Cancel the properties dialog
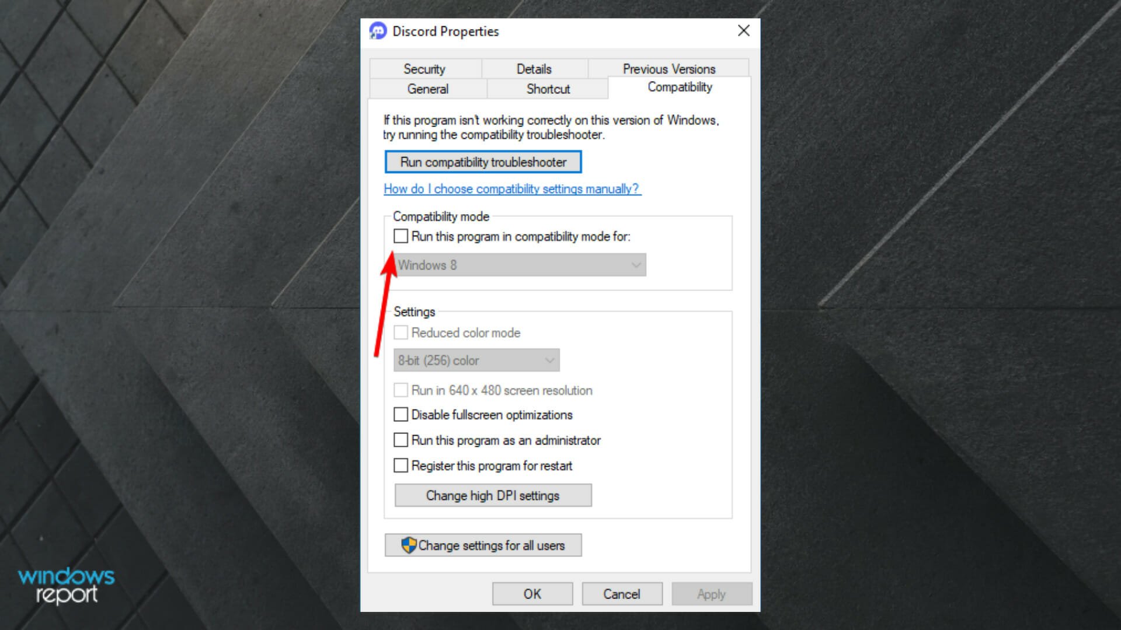Viewport: 1121px width, 630px height. click(x=622, y=594)
